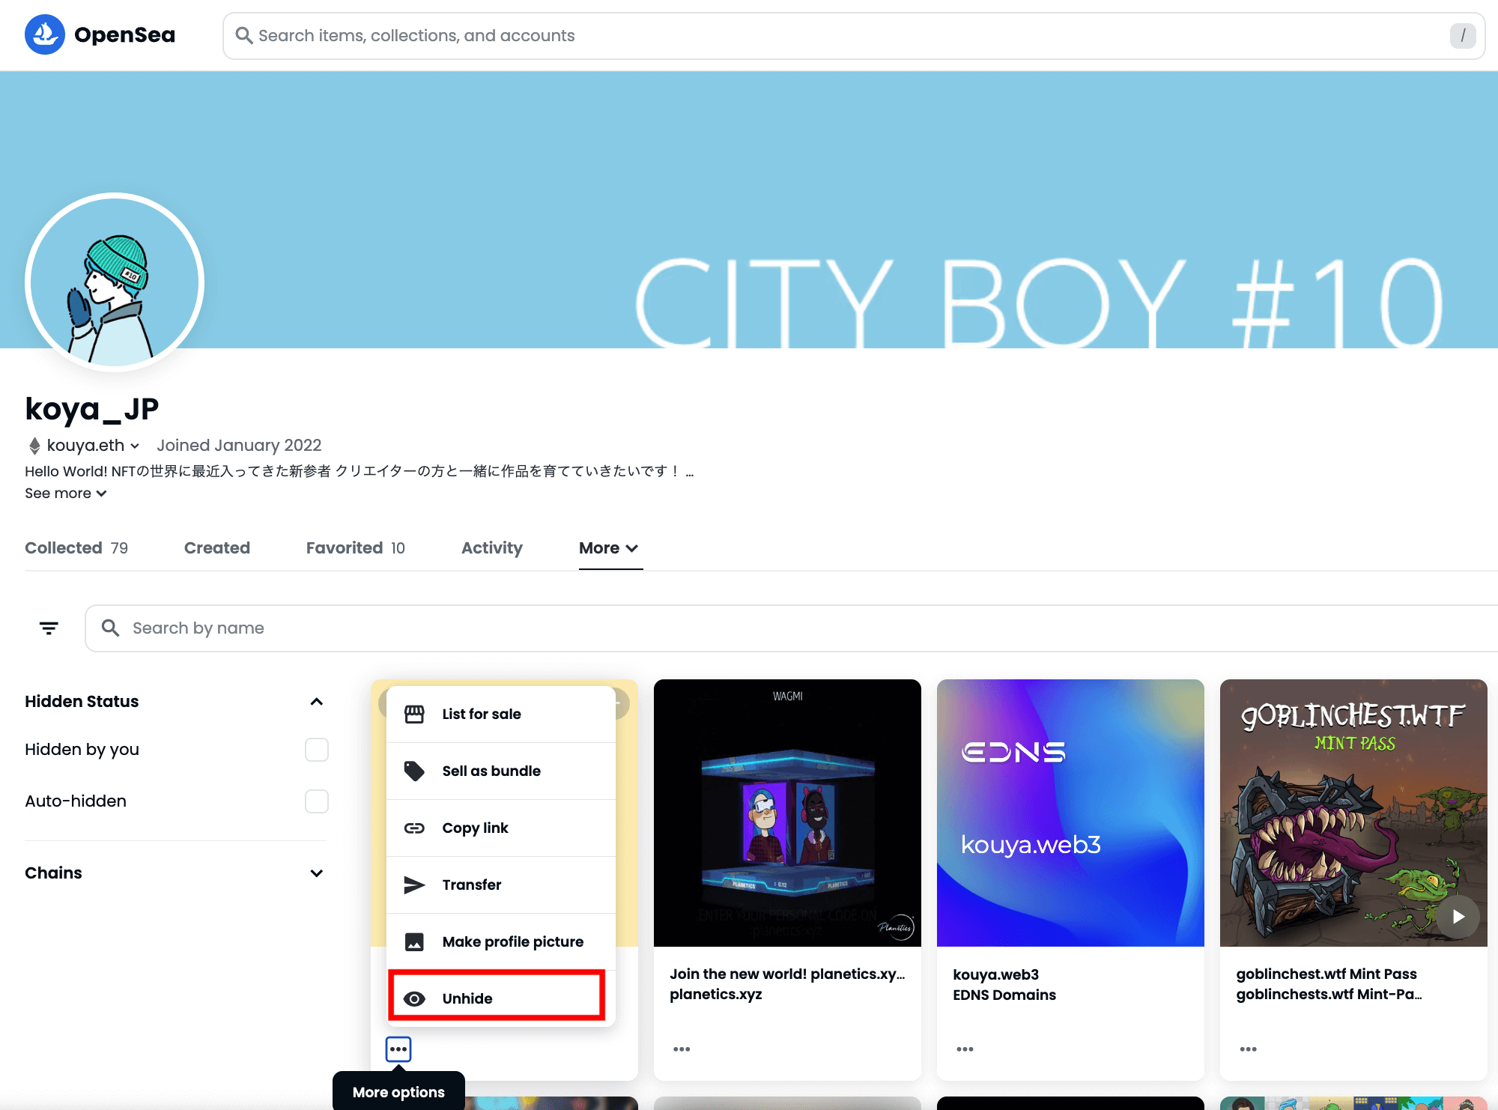The image size is (1498, 1110).
Task: Check the Auto-hidden filter
Action: click(316, 801)
